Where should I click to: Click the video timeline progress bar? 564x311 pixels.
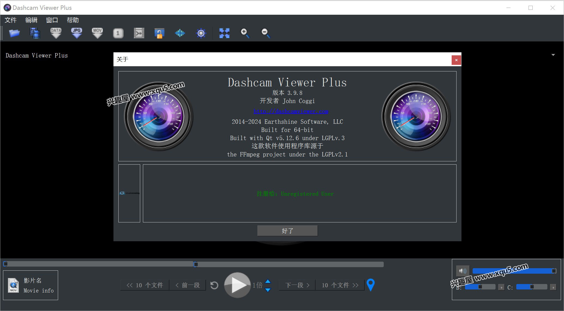click(193, 264)
